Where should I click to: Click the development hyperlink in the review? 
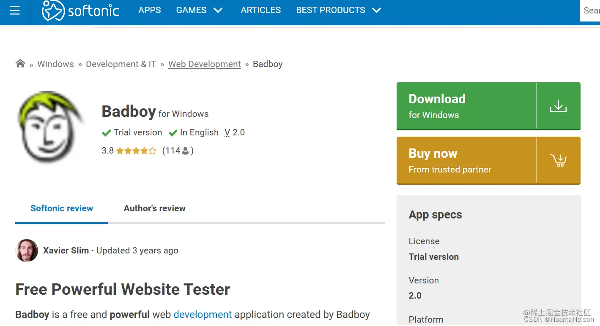tap(203, 315)
